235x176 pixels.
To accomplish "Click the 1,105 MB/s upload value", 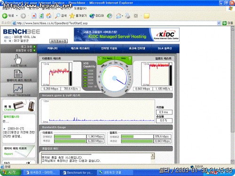I will (163, 89).
